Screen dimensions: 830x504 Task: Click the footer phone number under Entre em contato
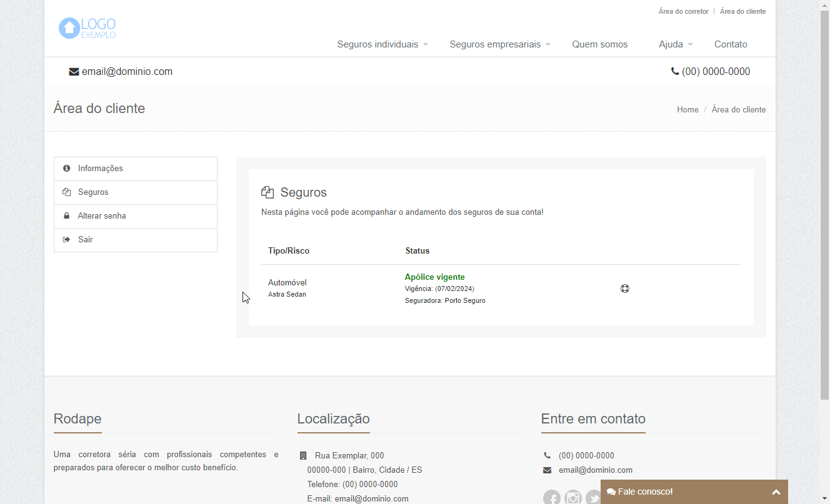click(x=586, y=456)
